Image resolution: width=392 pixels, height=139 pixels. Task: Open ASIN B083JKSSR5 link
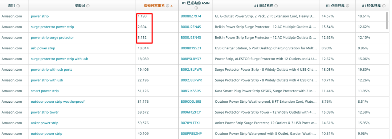191,91
